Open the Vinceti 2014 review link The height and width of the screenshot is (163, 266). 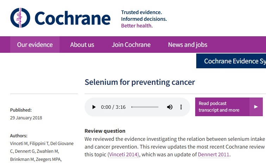coord(124,155)
